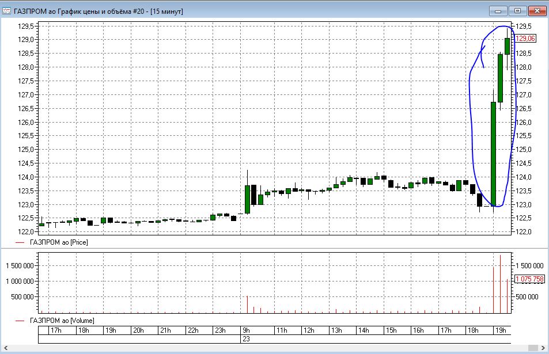Image resolution: width=549 pixels, height=354 pixels.
Task: Close the ГАЗПРОМ chart window
Action: 536,10
